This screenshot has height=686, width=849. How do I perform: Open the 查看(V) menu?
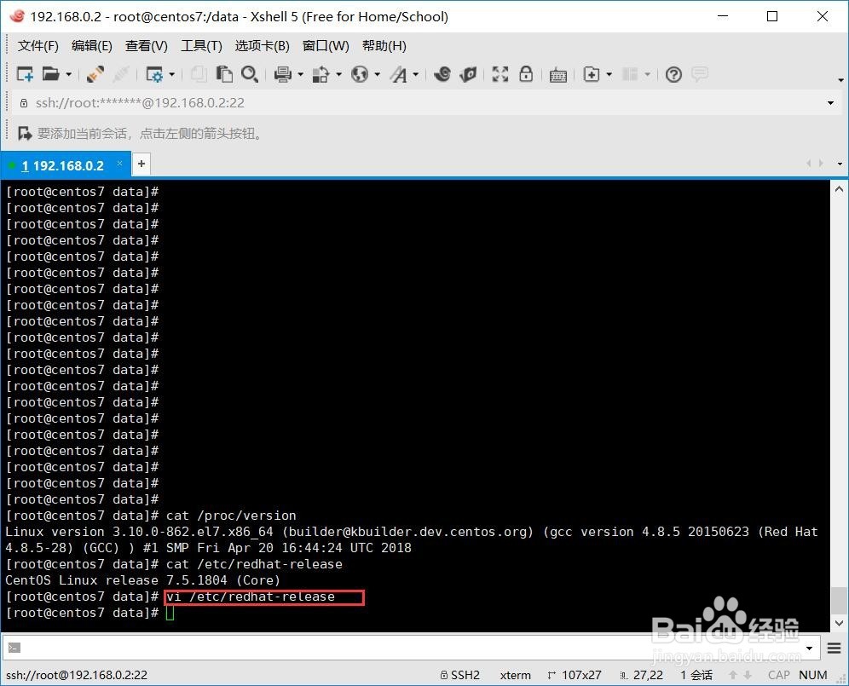147,46
